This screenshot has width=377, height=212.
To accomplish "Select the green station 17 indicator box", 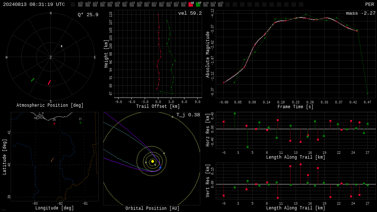I will [198, 4].
